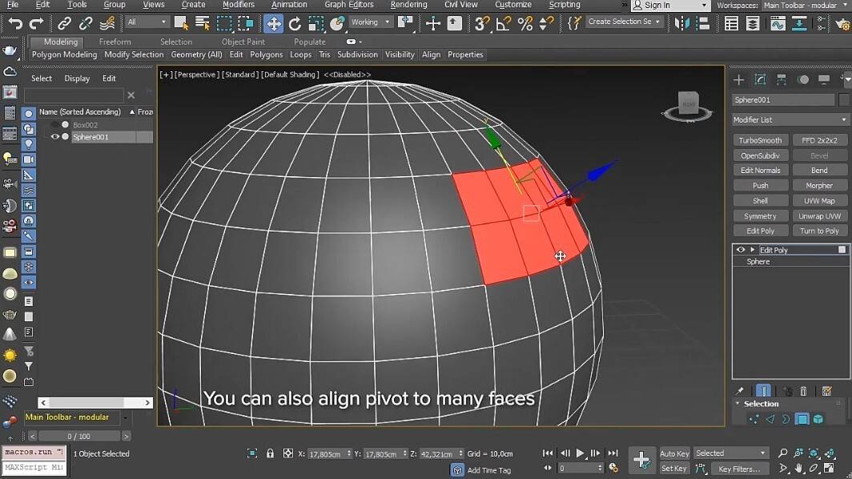Select the Move tool in the main toolbar

click(273, 22)
